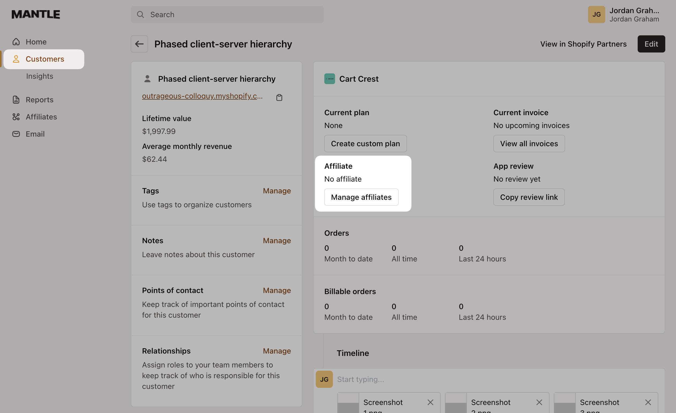Manage Tags for this customer
This screenshot has width=676, height=413.
click(x=277, y=191)
